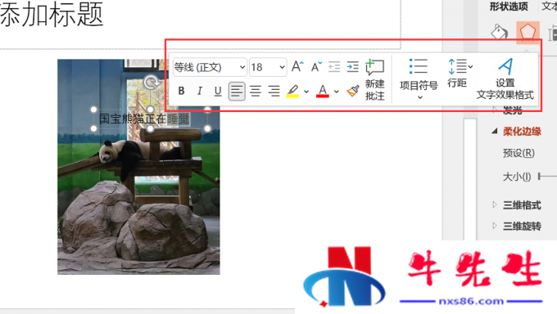
Task: Toggle underline formatting in mini toolbar
Action: [x=218, y=91]
